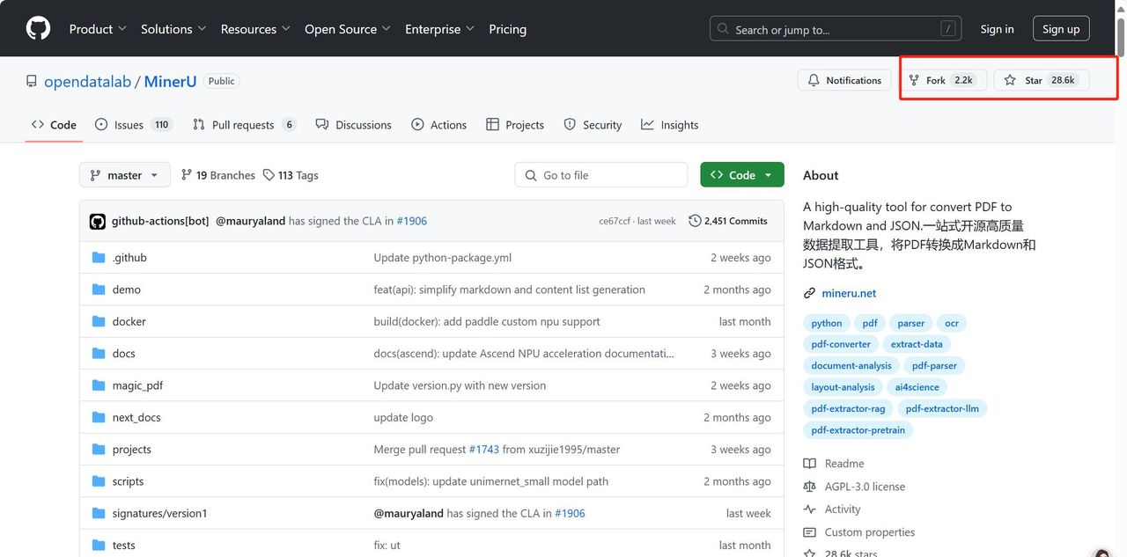Switch to the Pull requests tab
This screenshot has height=557, width=1127.
coord(244,125)
